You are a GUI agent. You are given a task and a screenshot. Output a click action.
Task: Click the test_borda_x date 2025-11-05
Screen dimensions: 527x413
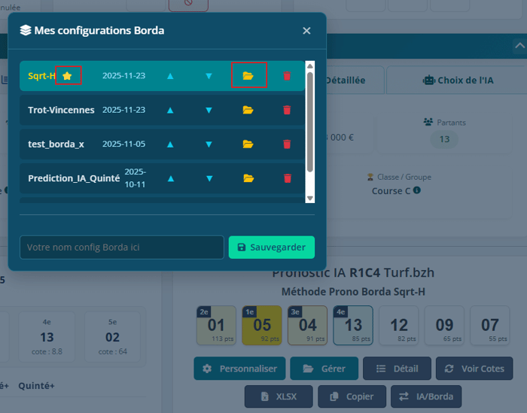pos(123,144)
